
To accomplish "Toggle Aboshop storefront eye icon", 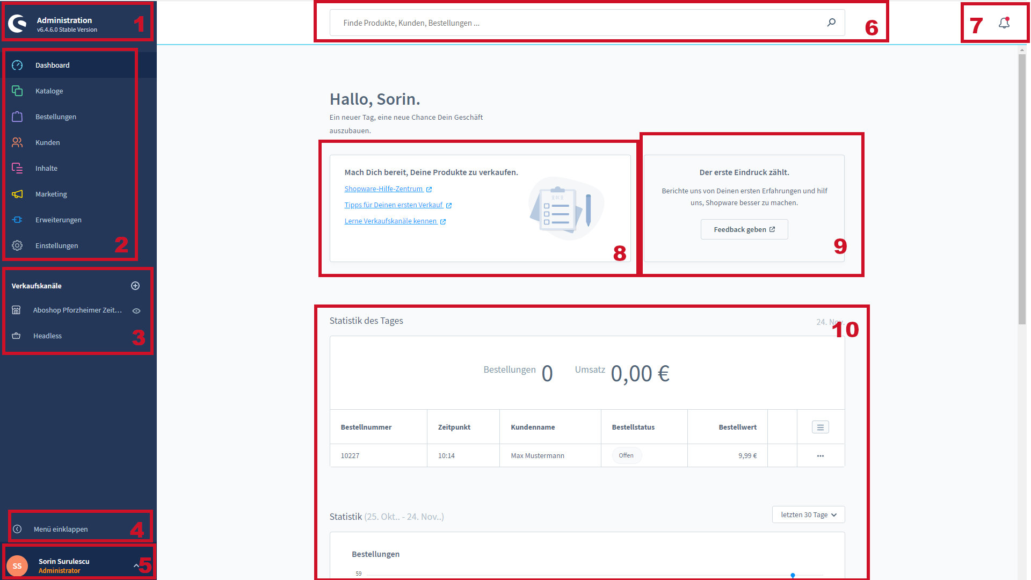I will 136,310.
